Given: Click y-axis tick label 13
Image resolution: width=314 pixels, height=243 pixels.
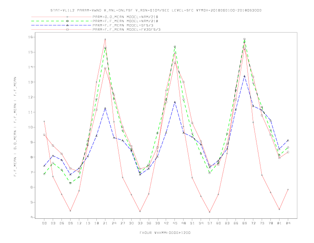Looking at the screenshot, I should [x=31, y=82].
